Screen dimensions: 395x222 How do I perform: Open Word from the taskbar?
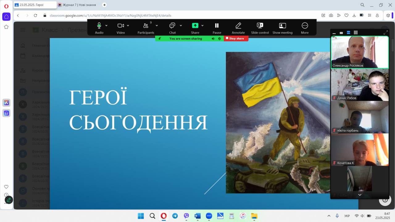(197, 216)
